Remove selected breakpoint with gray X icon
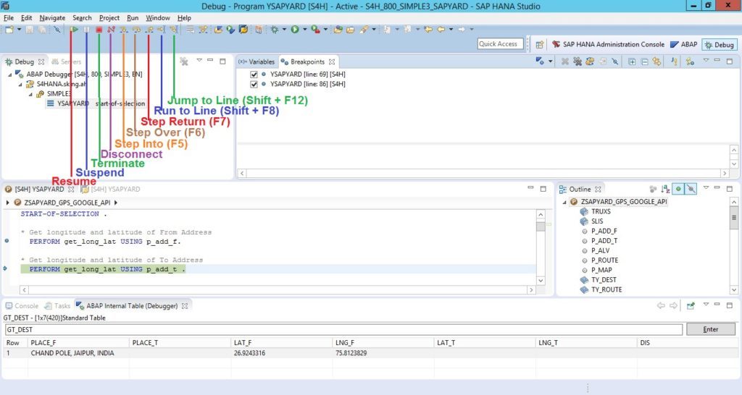The image size is (742, 395). pyautogui.click(x=564, y=61)
